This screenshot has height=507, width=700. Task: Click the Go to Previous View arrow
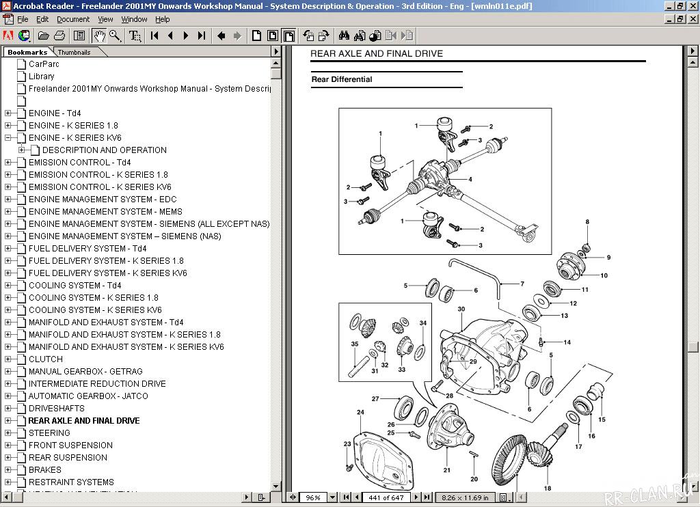click(x=221, y=36)
